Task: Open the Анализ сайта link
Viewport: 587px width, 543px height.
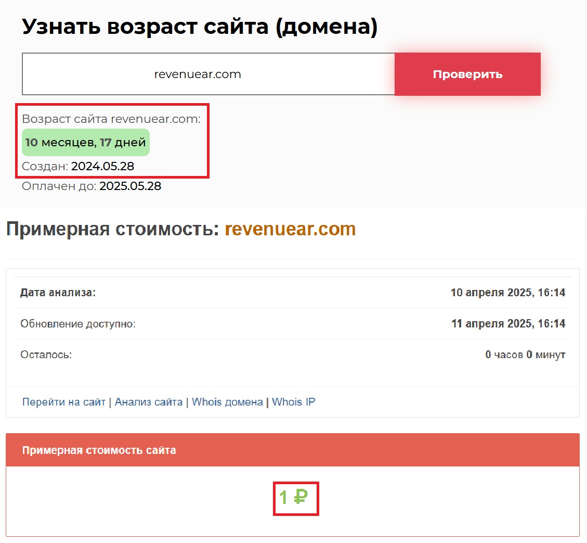Action: coord(149,402)
